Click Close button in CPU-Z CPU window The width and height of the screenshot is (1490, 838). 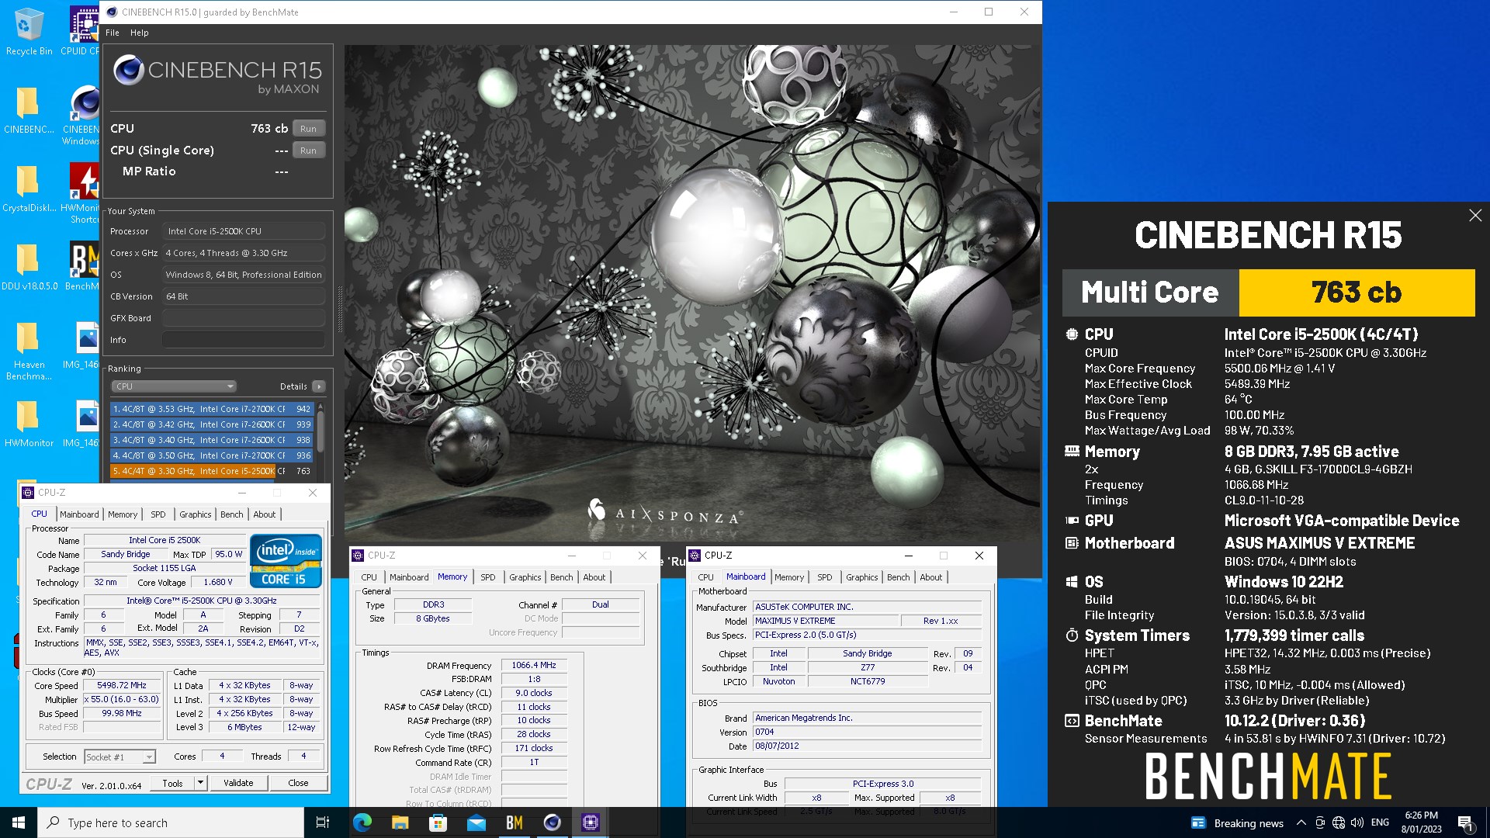(x=298, y=783)
